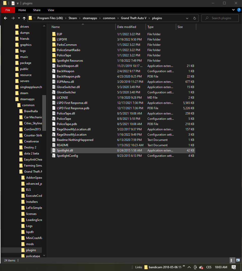This screenshot has height=271, width=242.
Task: Select the SpotlightConfig settings file icon
Action: click(54, 156)
